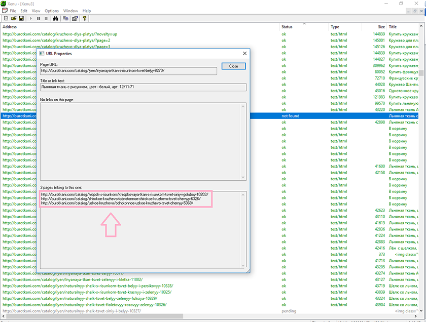Click the horizontal scrollbar right arrow
The height and width of the screenshot is (322, 426).
416,316
